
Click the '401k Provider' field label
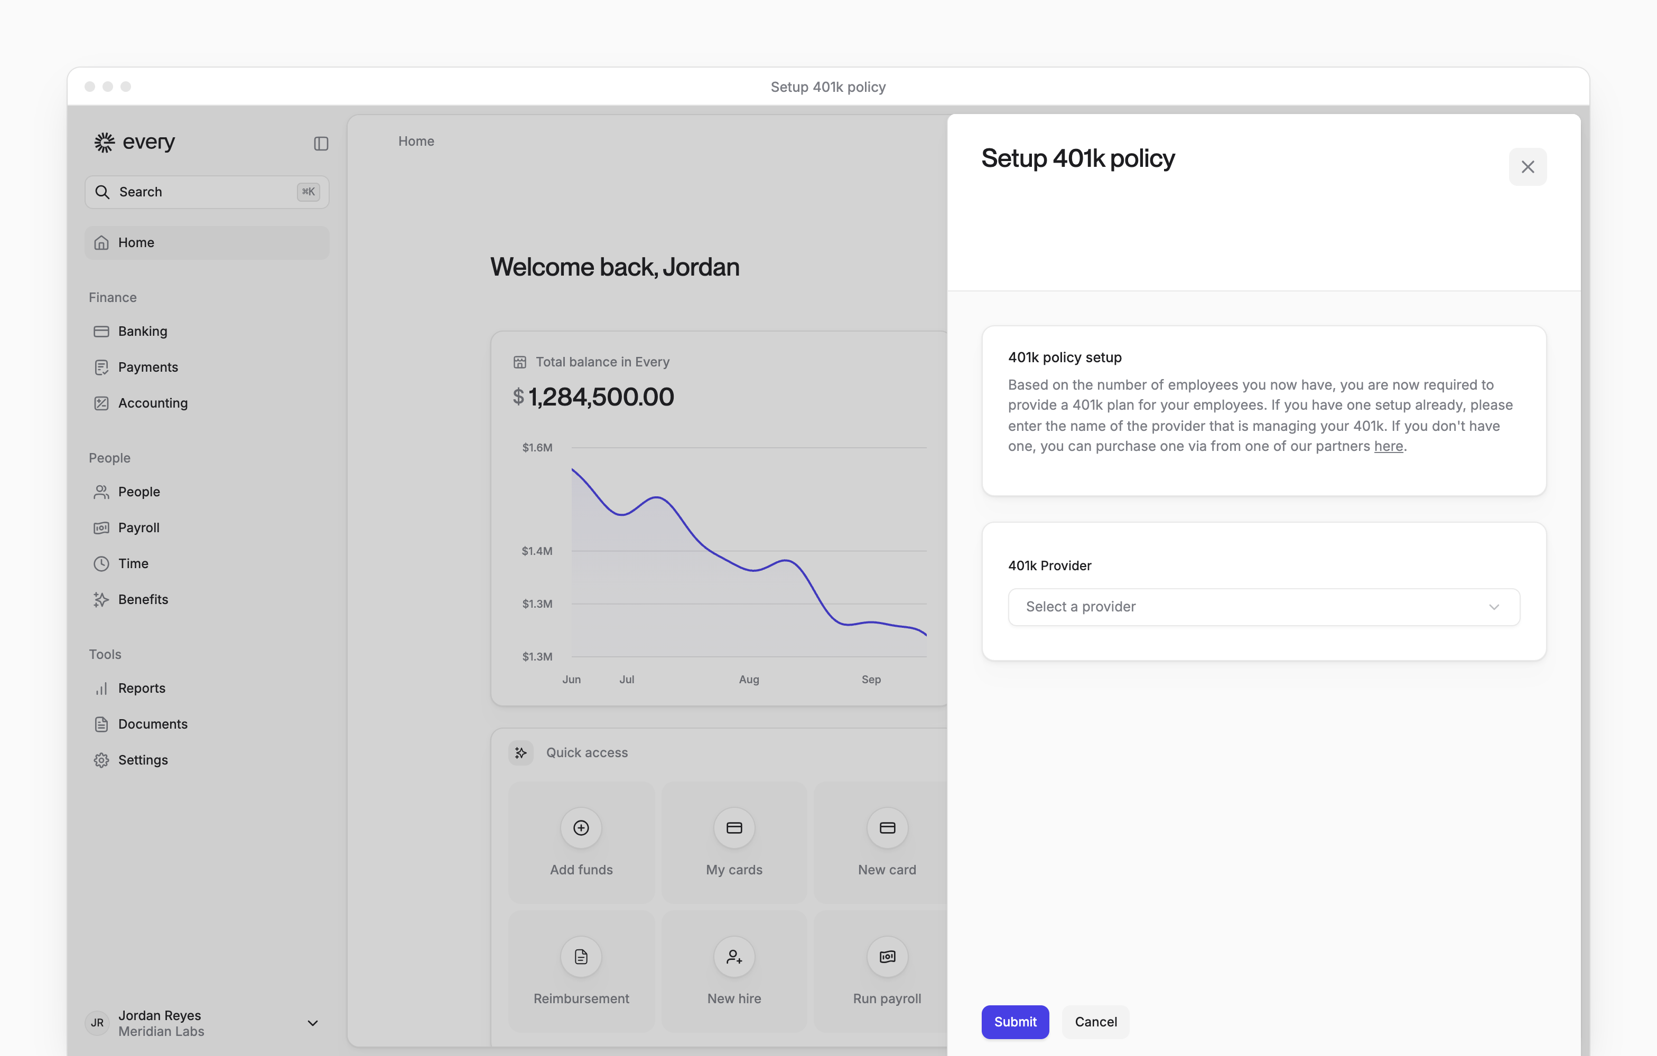1049,565
